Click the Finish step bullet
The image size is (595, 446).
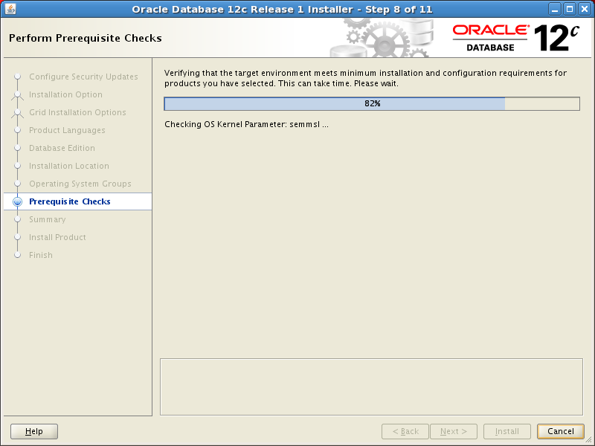click(x=17, y=255)
